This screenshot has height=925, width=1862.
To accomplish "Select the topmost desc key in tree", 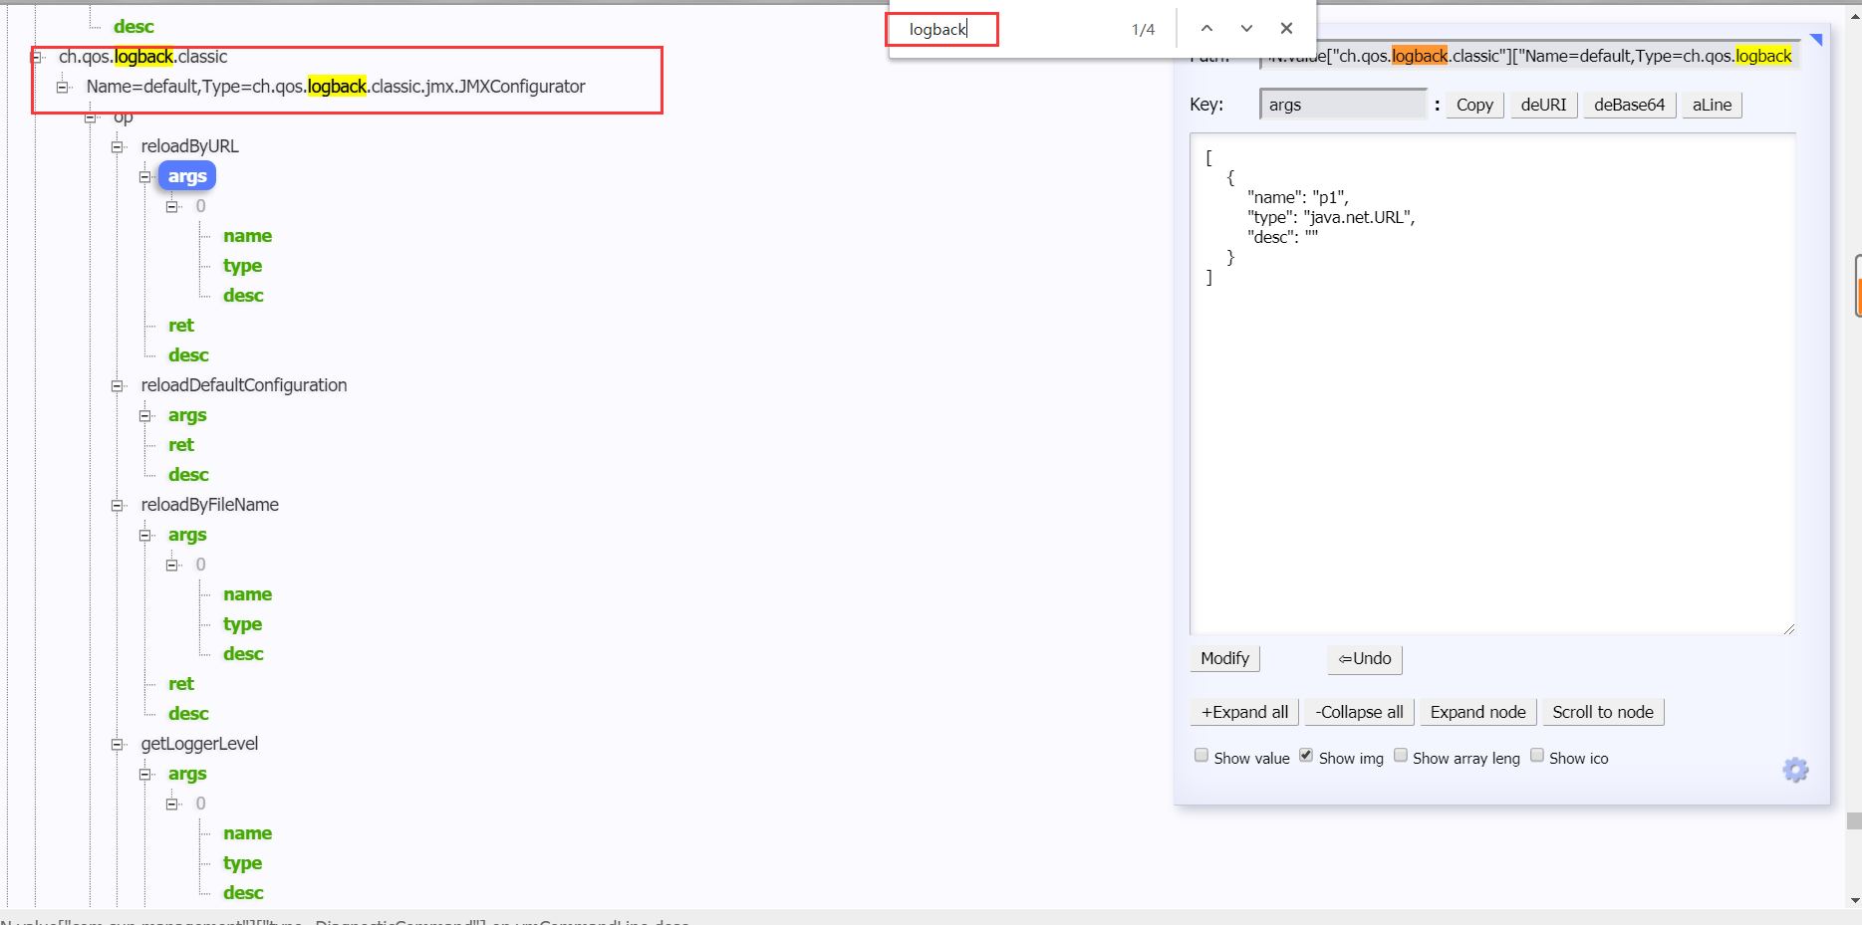I will [x=133, y=27].
